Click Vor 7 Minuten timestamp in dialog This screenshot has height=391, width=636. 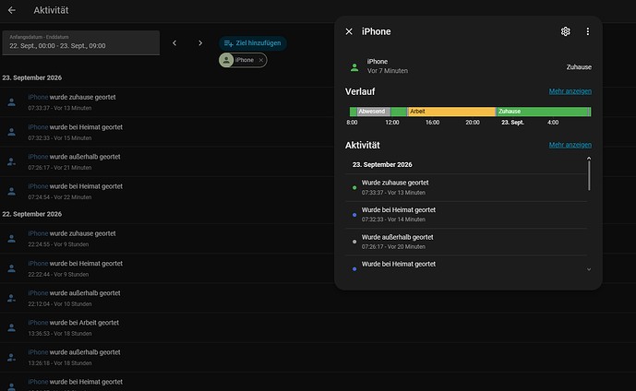pos(388,71)
